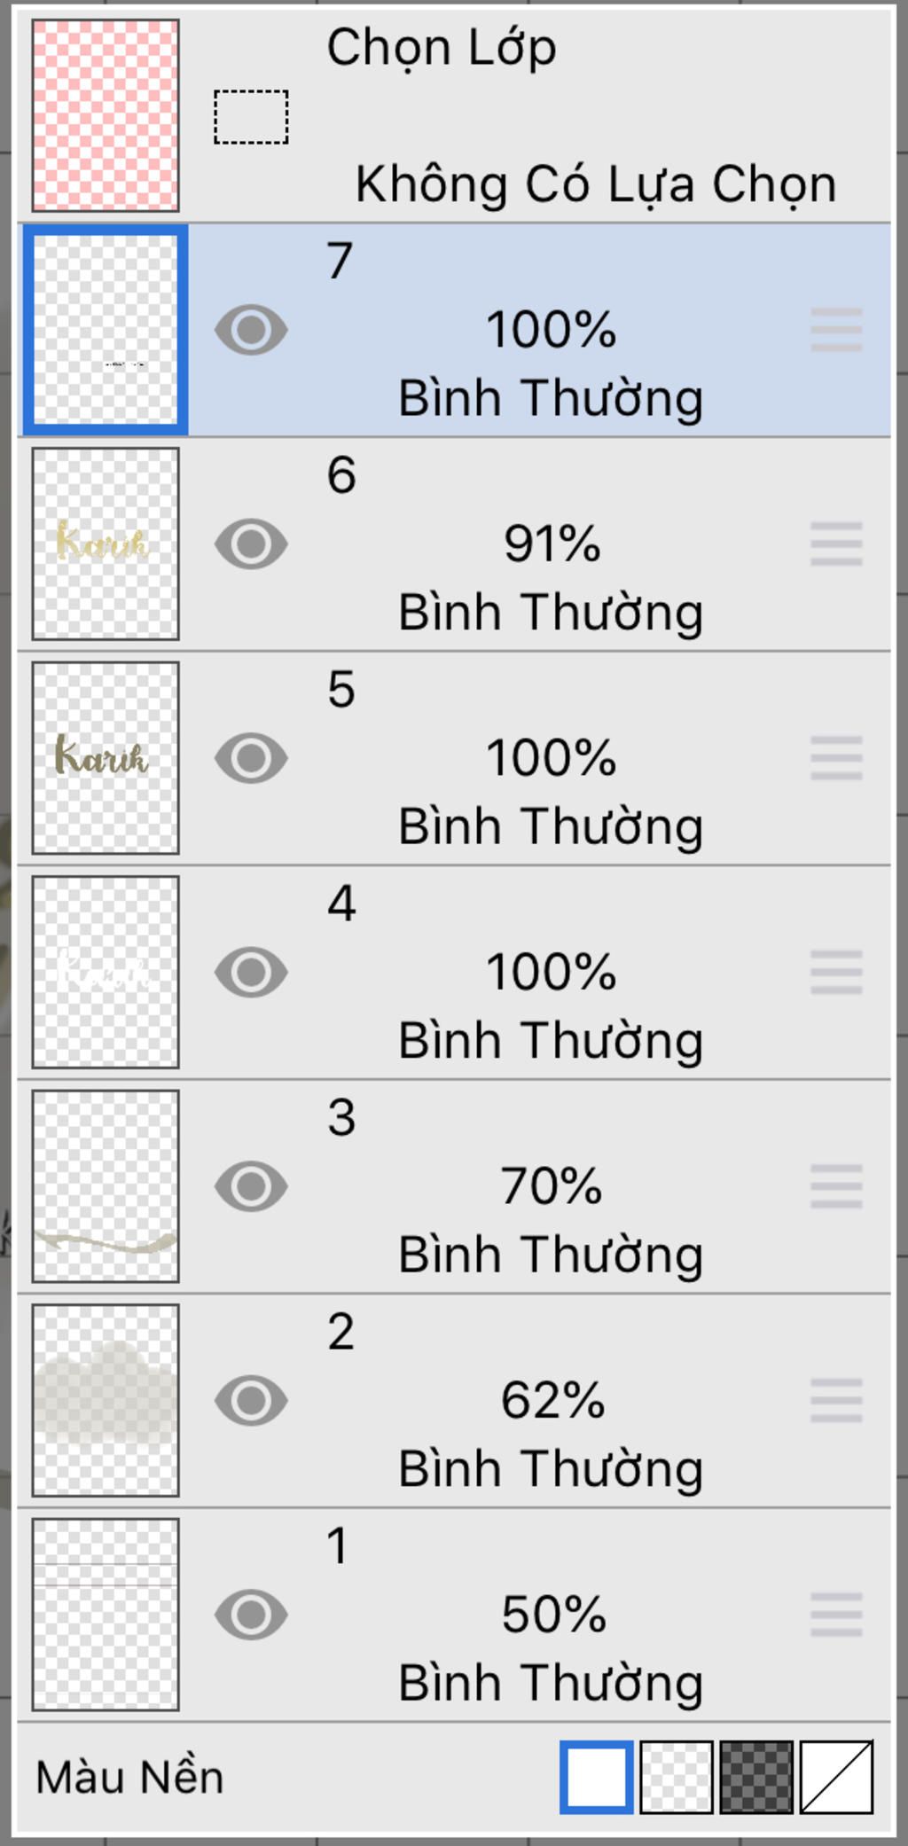Hide layer 3 brush stroke layer

(251, 1186)
